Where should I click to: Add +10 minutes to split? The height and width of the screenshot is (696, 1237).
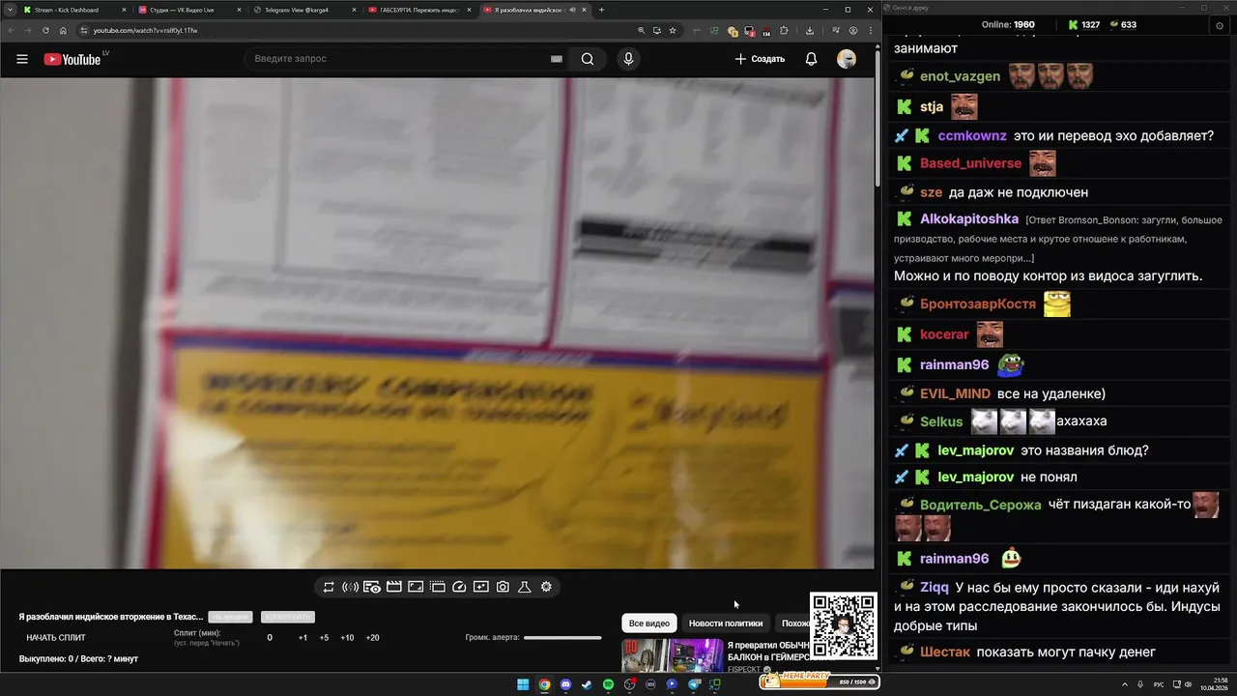click(347, 638)
